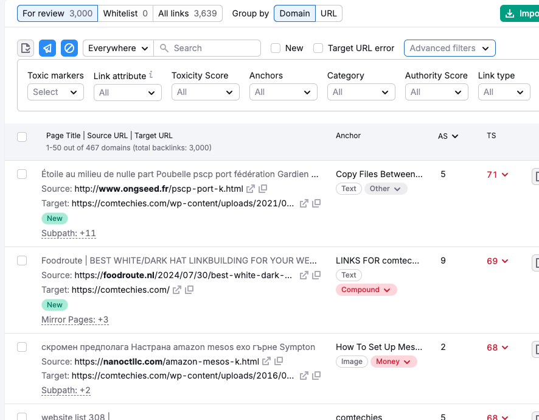The height and width of the screenshot is (420, 539).
Task: Open the ongseed.fr source in new tab
Action: (x=252, y=189)
